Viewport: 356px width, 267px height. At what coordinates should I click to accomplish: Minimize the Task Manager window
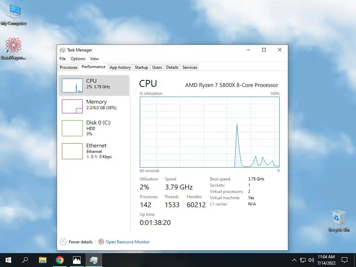coord(248,50)
